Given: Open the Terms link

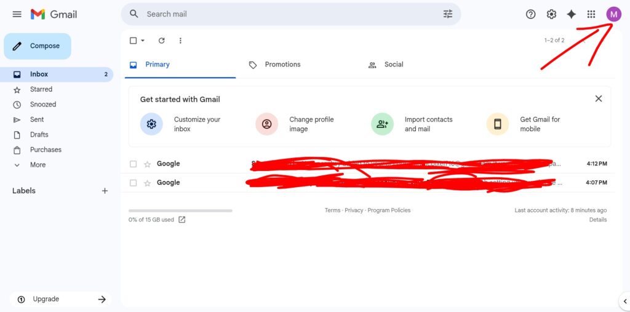Looking at the screenshot, I should 332,210.
